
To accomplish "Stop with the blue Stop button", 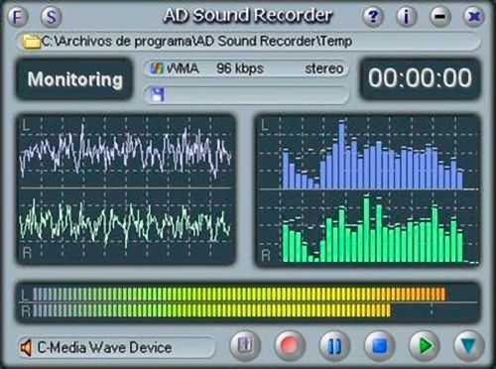I will click(x=379, y=346).
